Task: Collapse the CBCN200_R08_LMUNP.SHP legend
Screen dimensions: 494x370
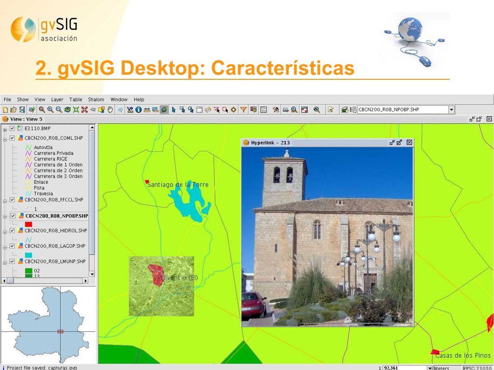Action: coord(5,262)
